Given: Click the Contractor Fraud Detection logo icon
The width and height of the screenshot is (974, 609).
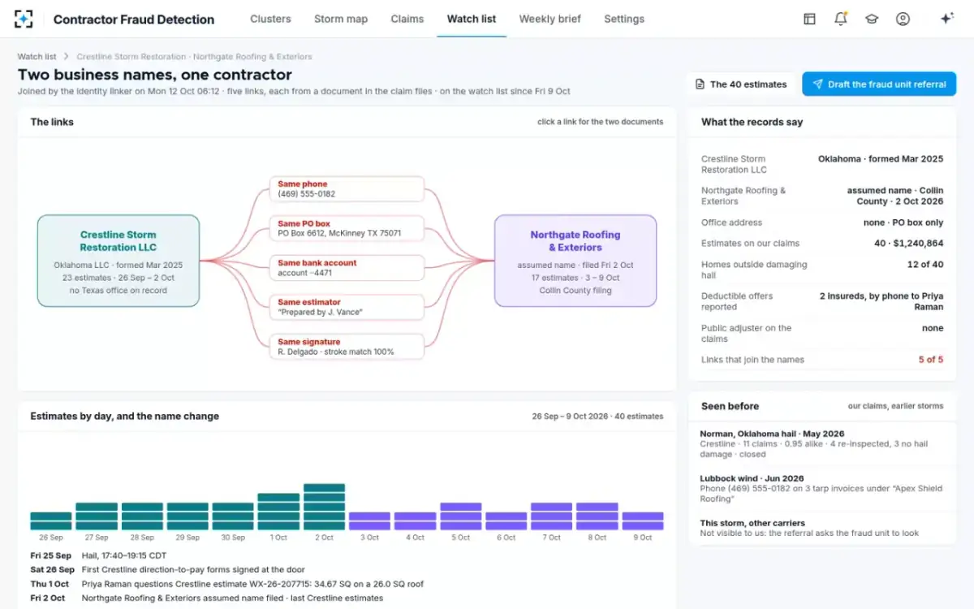Looking at the screenshot, I should (x=24, y=19).
